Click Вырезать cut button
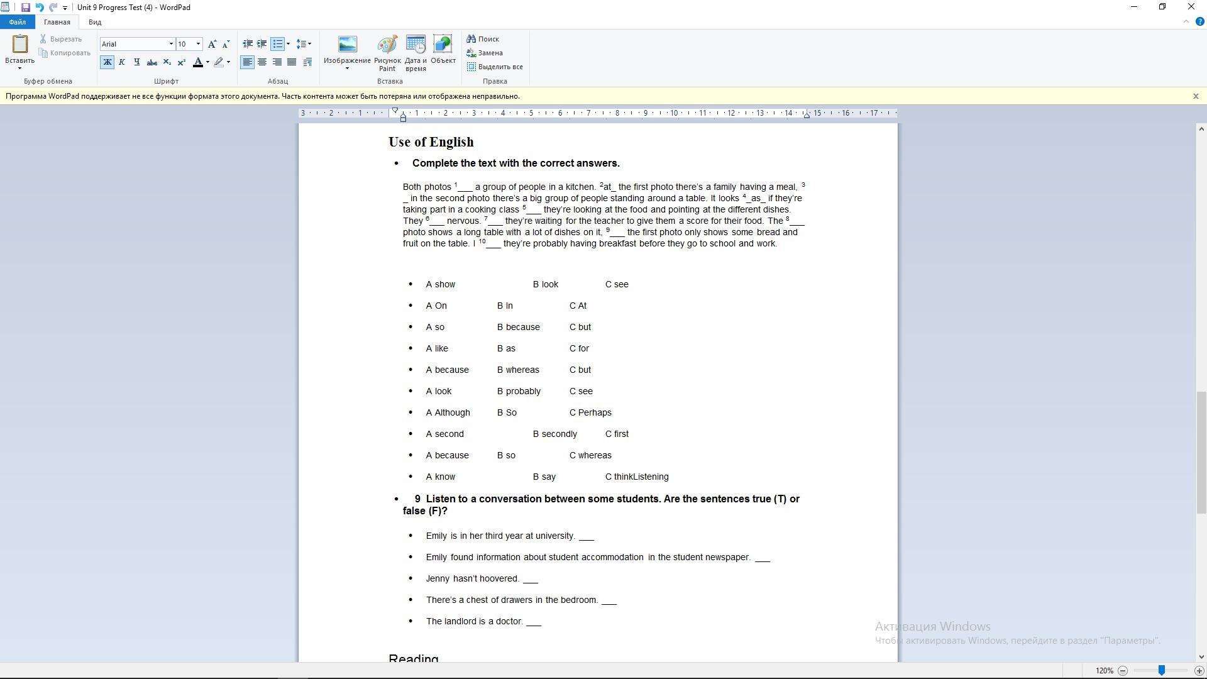 click(x=61, y=39)
